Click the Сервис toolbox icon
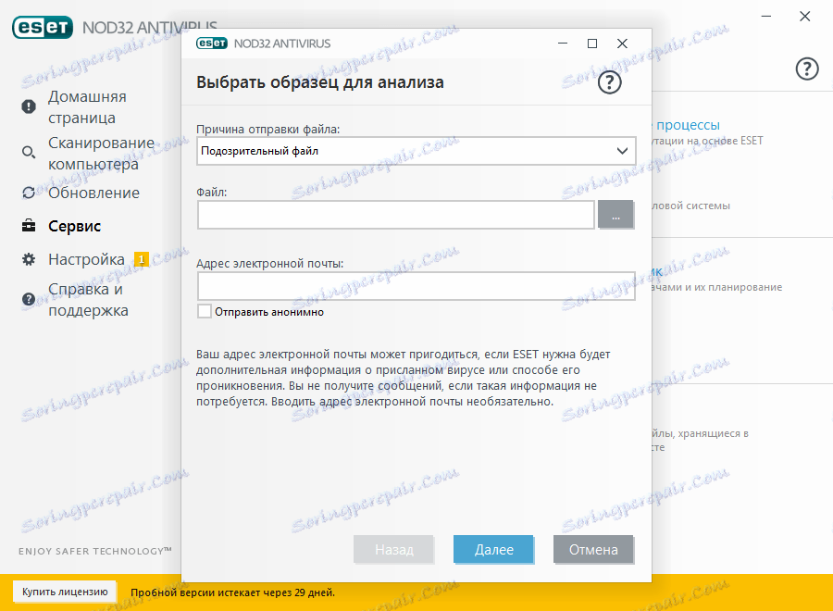The height and width of the screenshot is (611, 833). tap(29, 226)
